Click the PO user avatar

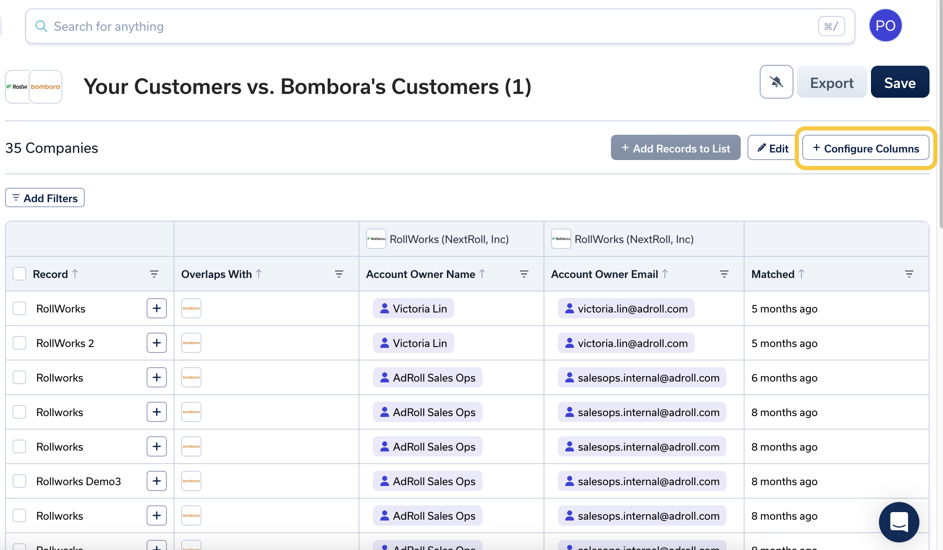(x=885, y=26)
